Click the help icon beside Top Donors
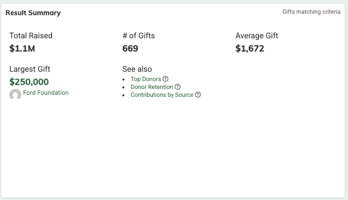Screen dimensions: 348x200 click(x=166, y=79)
